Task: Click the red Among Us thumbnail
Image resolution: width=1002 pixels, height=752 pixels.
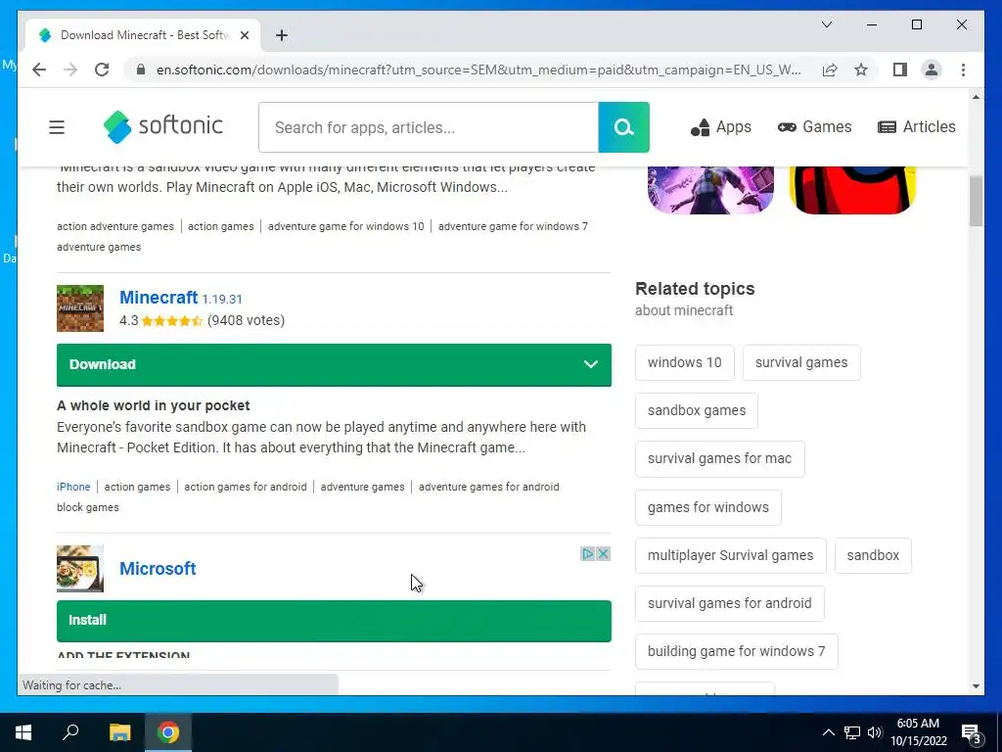Action: click(x=853, y=190)
